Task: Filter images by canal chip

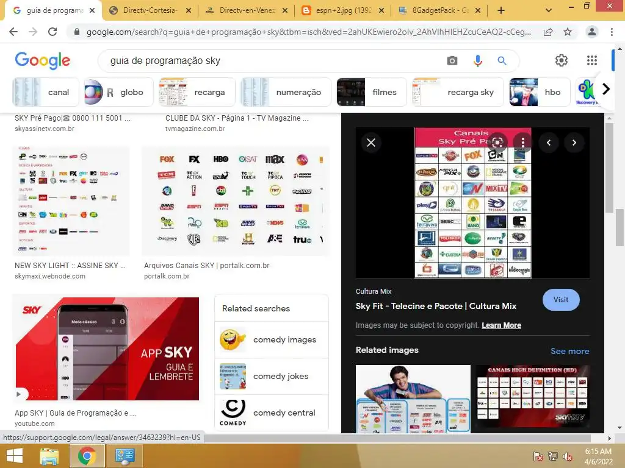Action: point(45,93)
